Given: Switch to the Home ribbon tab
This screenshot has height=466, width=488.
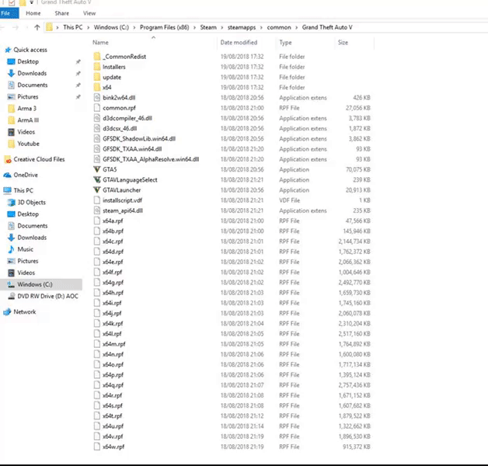Looking at the screenshot, I should click(33, 13).
